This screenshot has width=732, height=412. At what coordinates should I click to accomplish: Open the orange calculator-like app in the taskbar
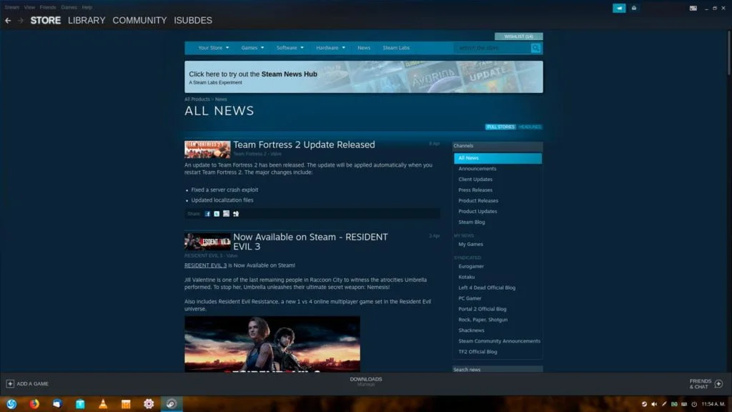pyautogui.click(x=126, y=403)
